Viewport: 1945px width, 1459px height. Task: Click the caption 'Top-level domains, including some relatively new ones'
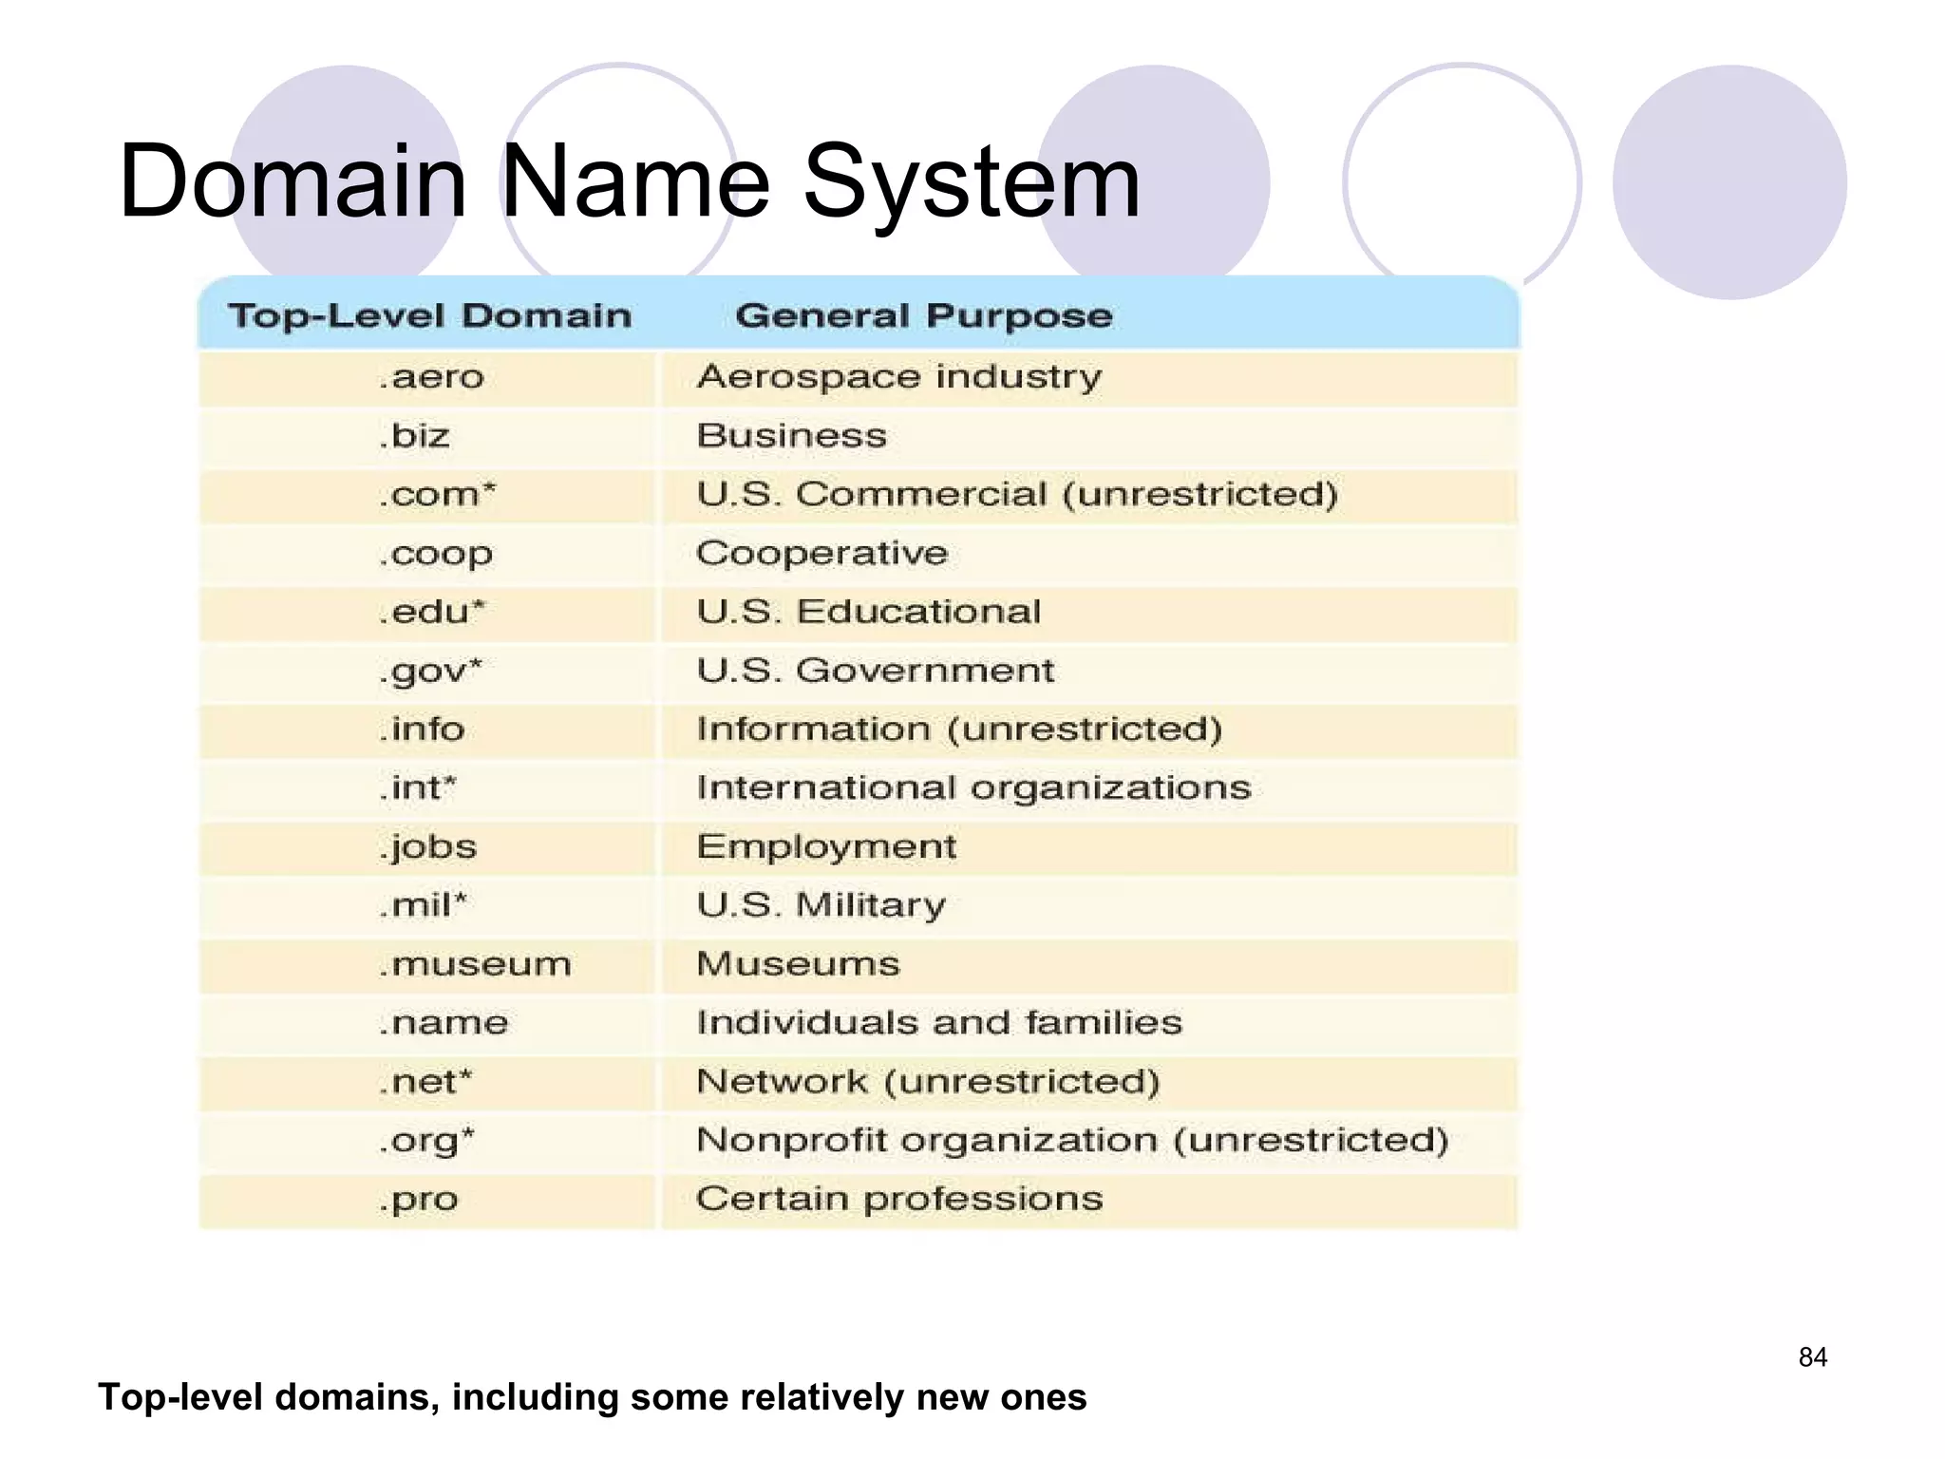[593, 1397]
